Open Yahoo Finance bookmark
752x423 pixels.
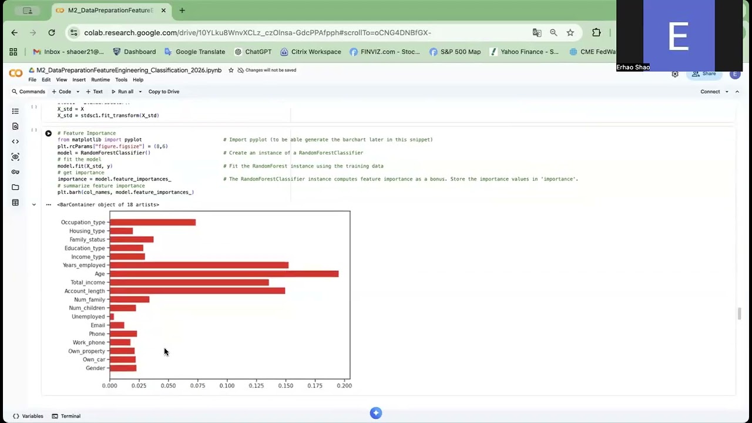pyautogui.click(x=523, y=52)
